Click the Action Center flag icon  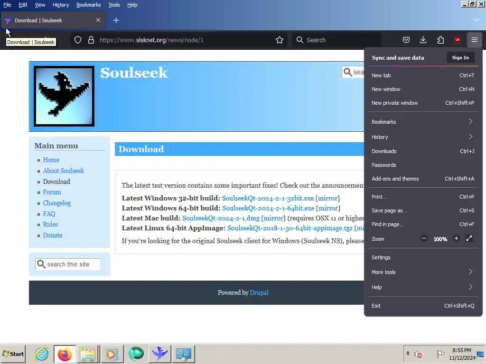[440, 354]
